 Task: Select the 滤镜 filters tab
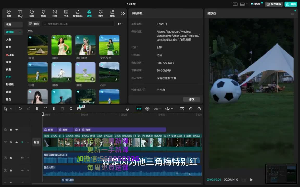89,13
